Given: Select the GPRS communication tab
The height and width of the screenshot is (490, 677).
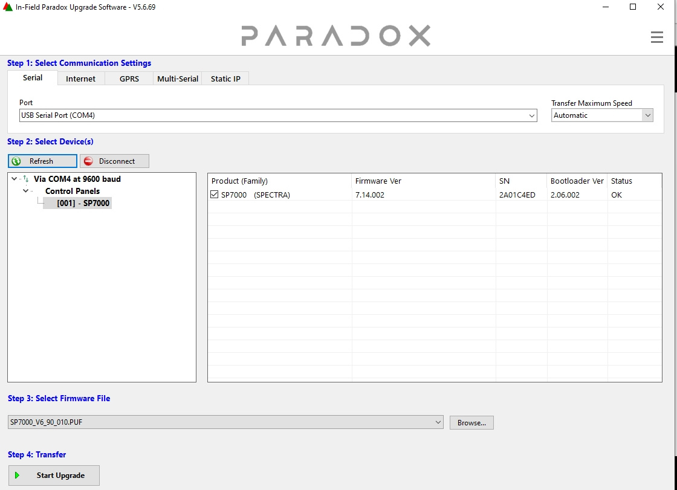Looking at the screenshot, I should point(128,78).
